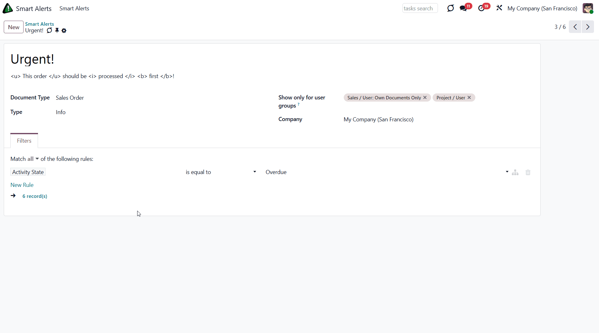Viewport: 599px width, 333px height.
Task: Click the New button
Action: (13, 27)
